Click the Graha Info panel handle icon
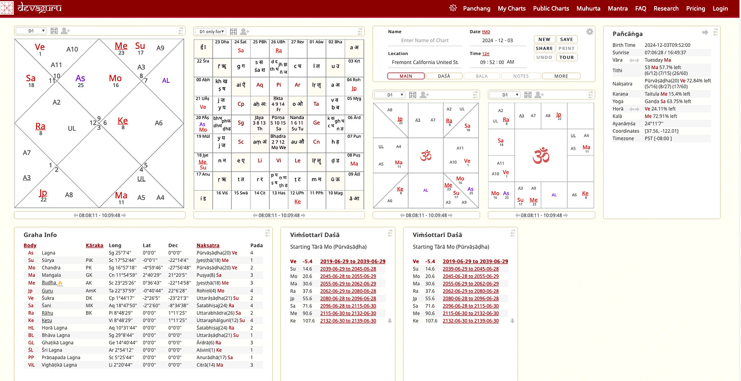 click(x=267, y=233)
